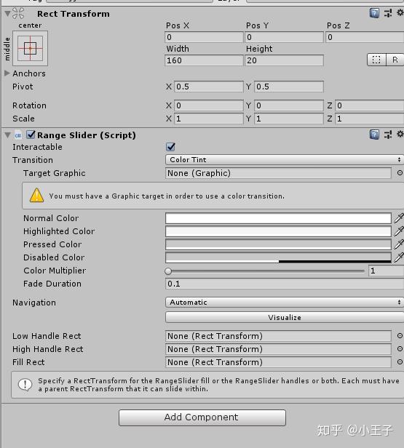
Task: Pick Pressed Color with eyedropper
Action: [399, 244]
